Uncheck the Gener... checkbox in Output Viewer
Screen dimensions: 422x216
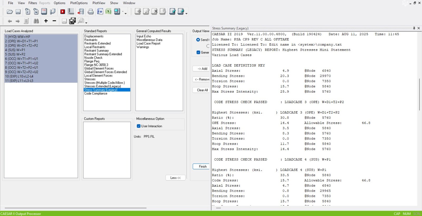[198, 52]
